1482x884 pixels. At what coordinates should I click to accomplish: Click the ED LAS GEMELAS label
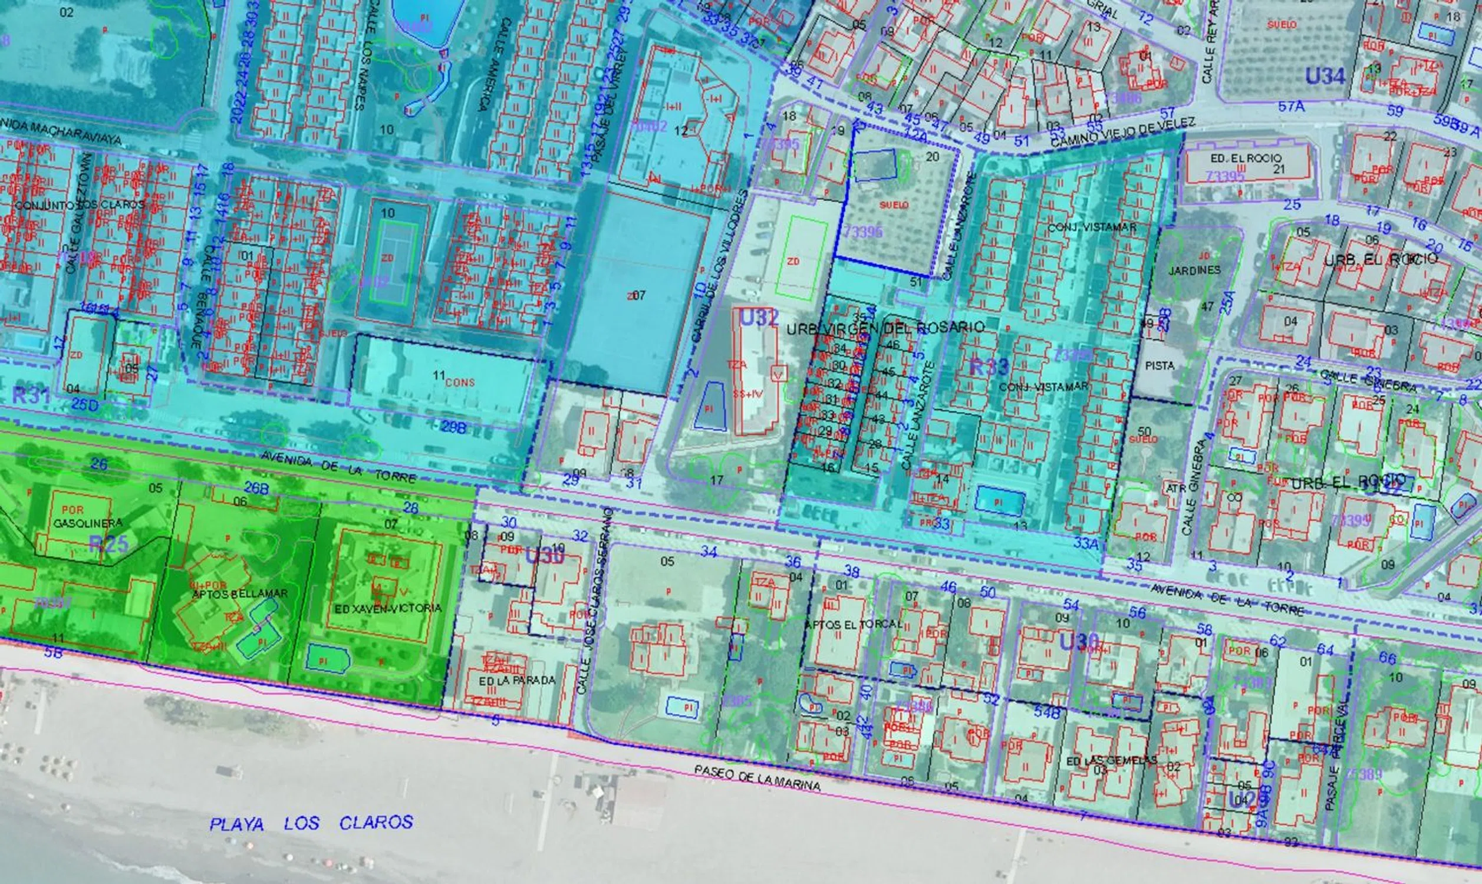pos(1112,761)
